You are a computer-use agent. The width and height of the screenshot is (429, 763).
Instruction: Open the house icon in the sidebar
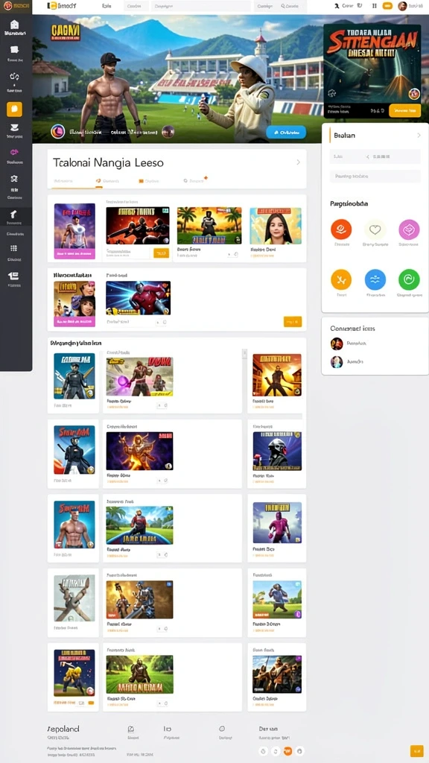click(x=14, y=25)
